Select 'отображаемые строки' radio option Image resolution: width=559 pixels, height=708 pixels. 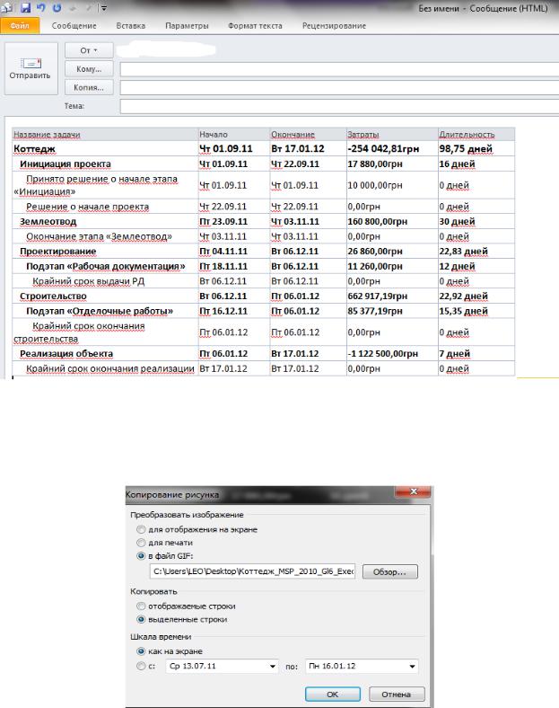click(x=141, y=606)
